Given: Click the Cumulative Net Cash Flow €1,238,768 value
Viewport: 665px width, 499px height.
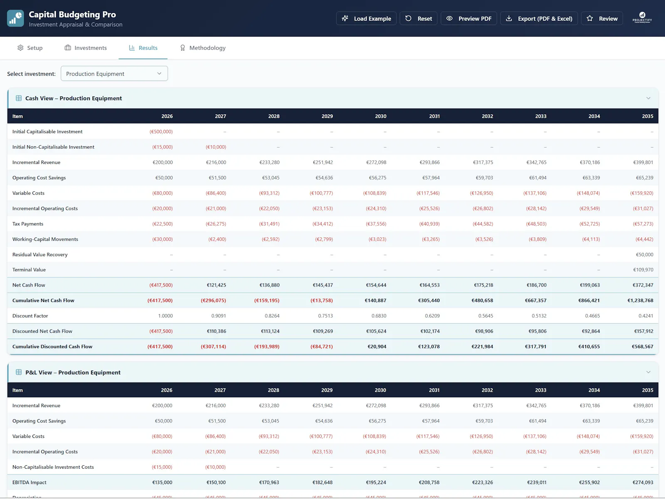Looking at the screenshot, I should click(x=640, y=300).
